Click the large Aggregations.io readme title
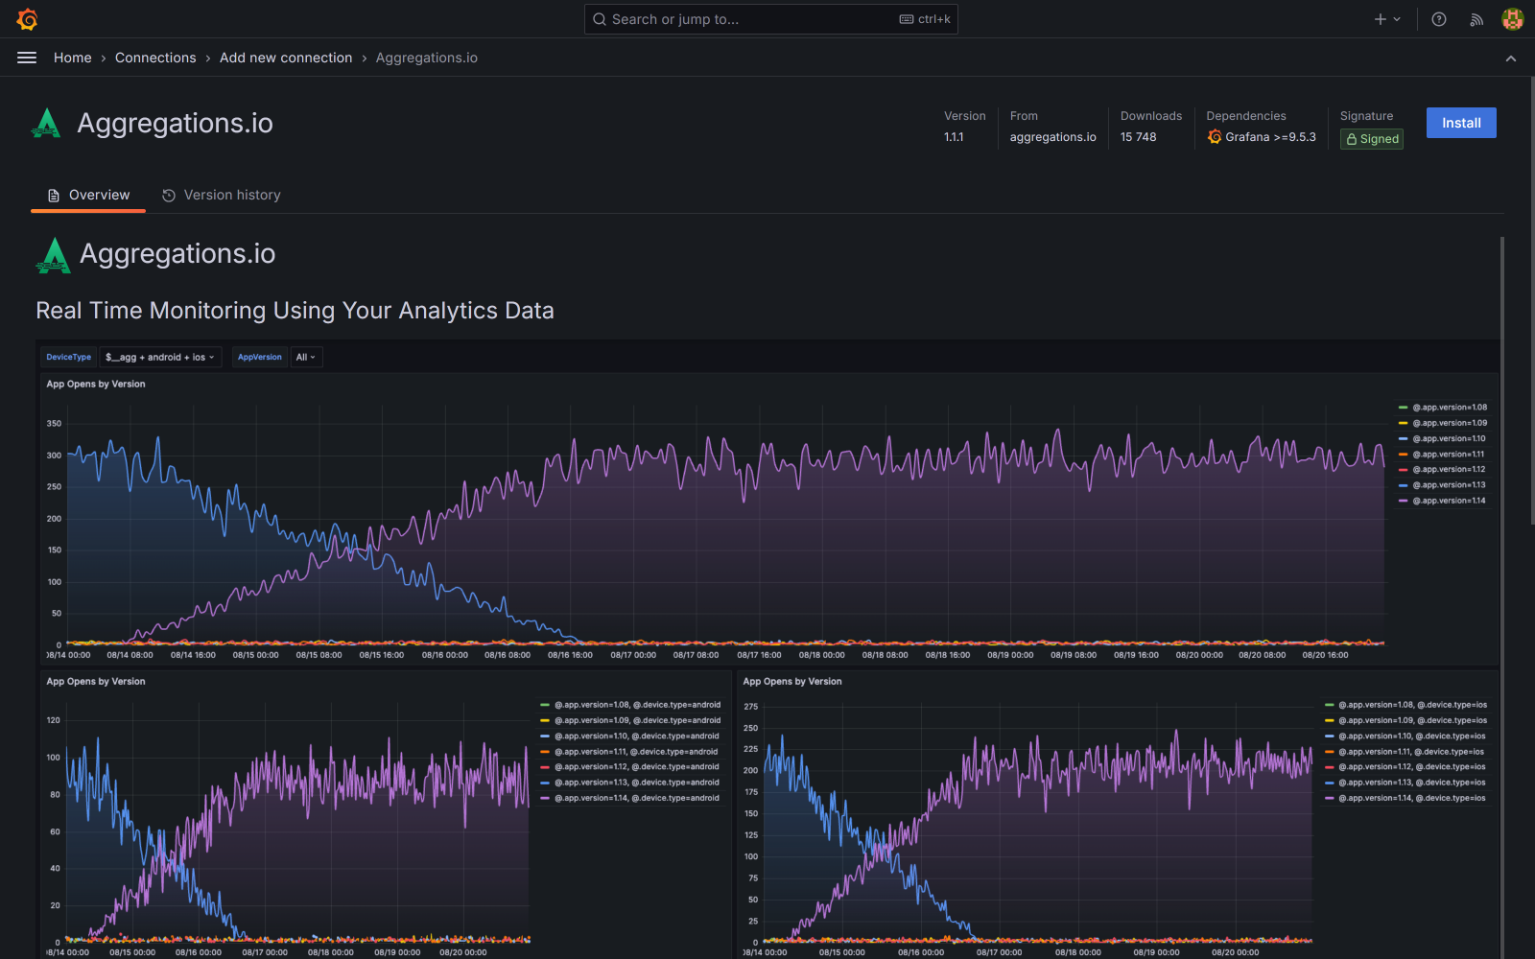This screenshot has height=959, width=1535. point(177,253)
